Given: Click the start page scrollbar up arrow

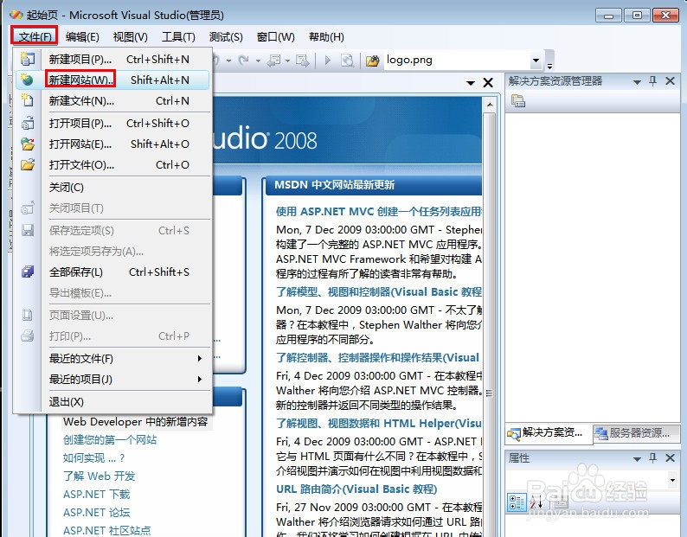Looking at the screenshot, I should pos(490,105).
